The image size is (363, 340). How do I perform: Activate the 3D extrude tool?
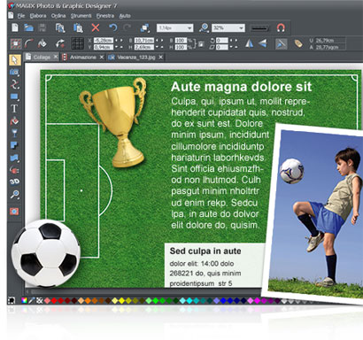[14, 182]
